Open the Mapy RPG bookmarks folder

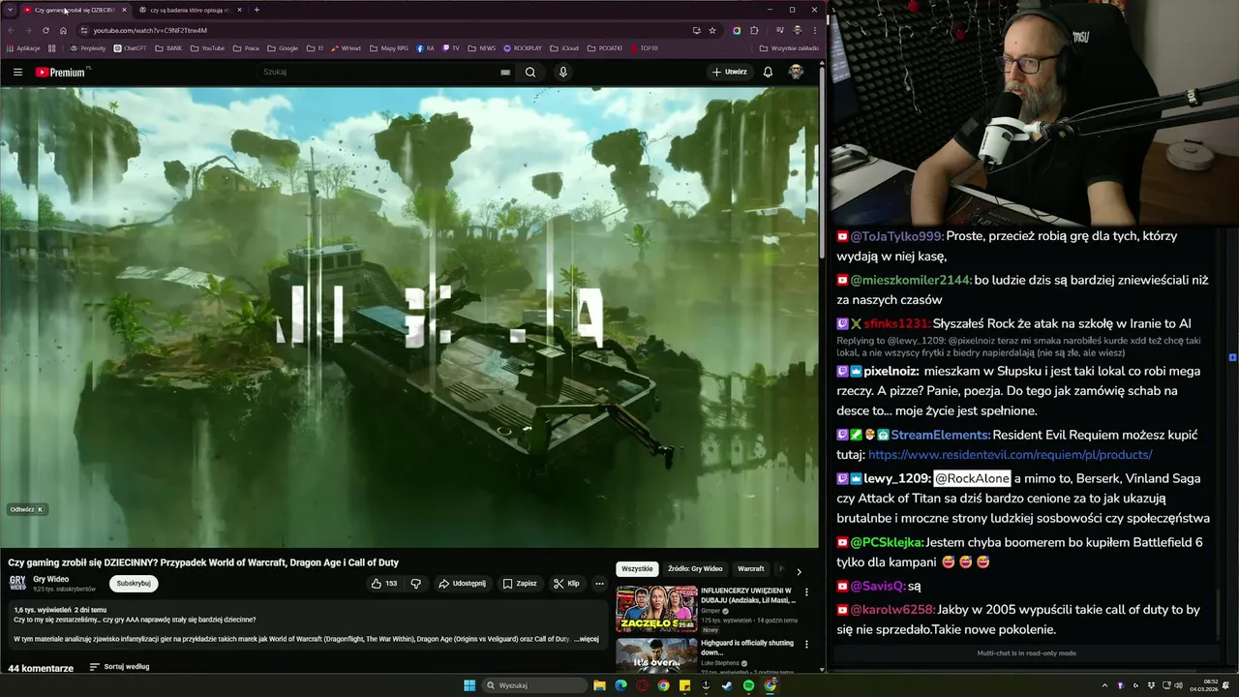coord(388,47)
